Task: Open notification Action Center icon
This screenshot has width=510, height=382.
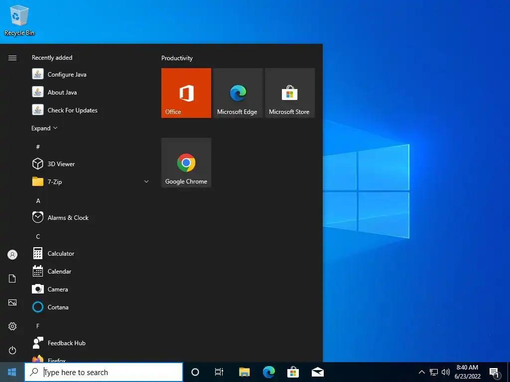Action: coord(495,373)
